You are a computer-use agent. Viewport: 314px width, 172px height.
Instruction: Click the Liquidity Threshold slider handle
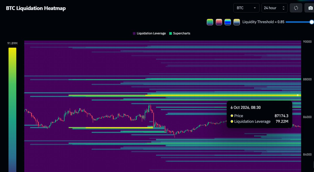click(x=312, y=22)
